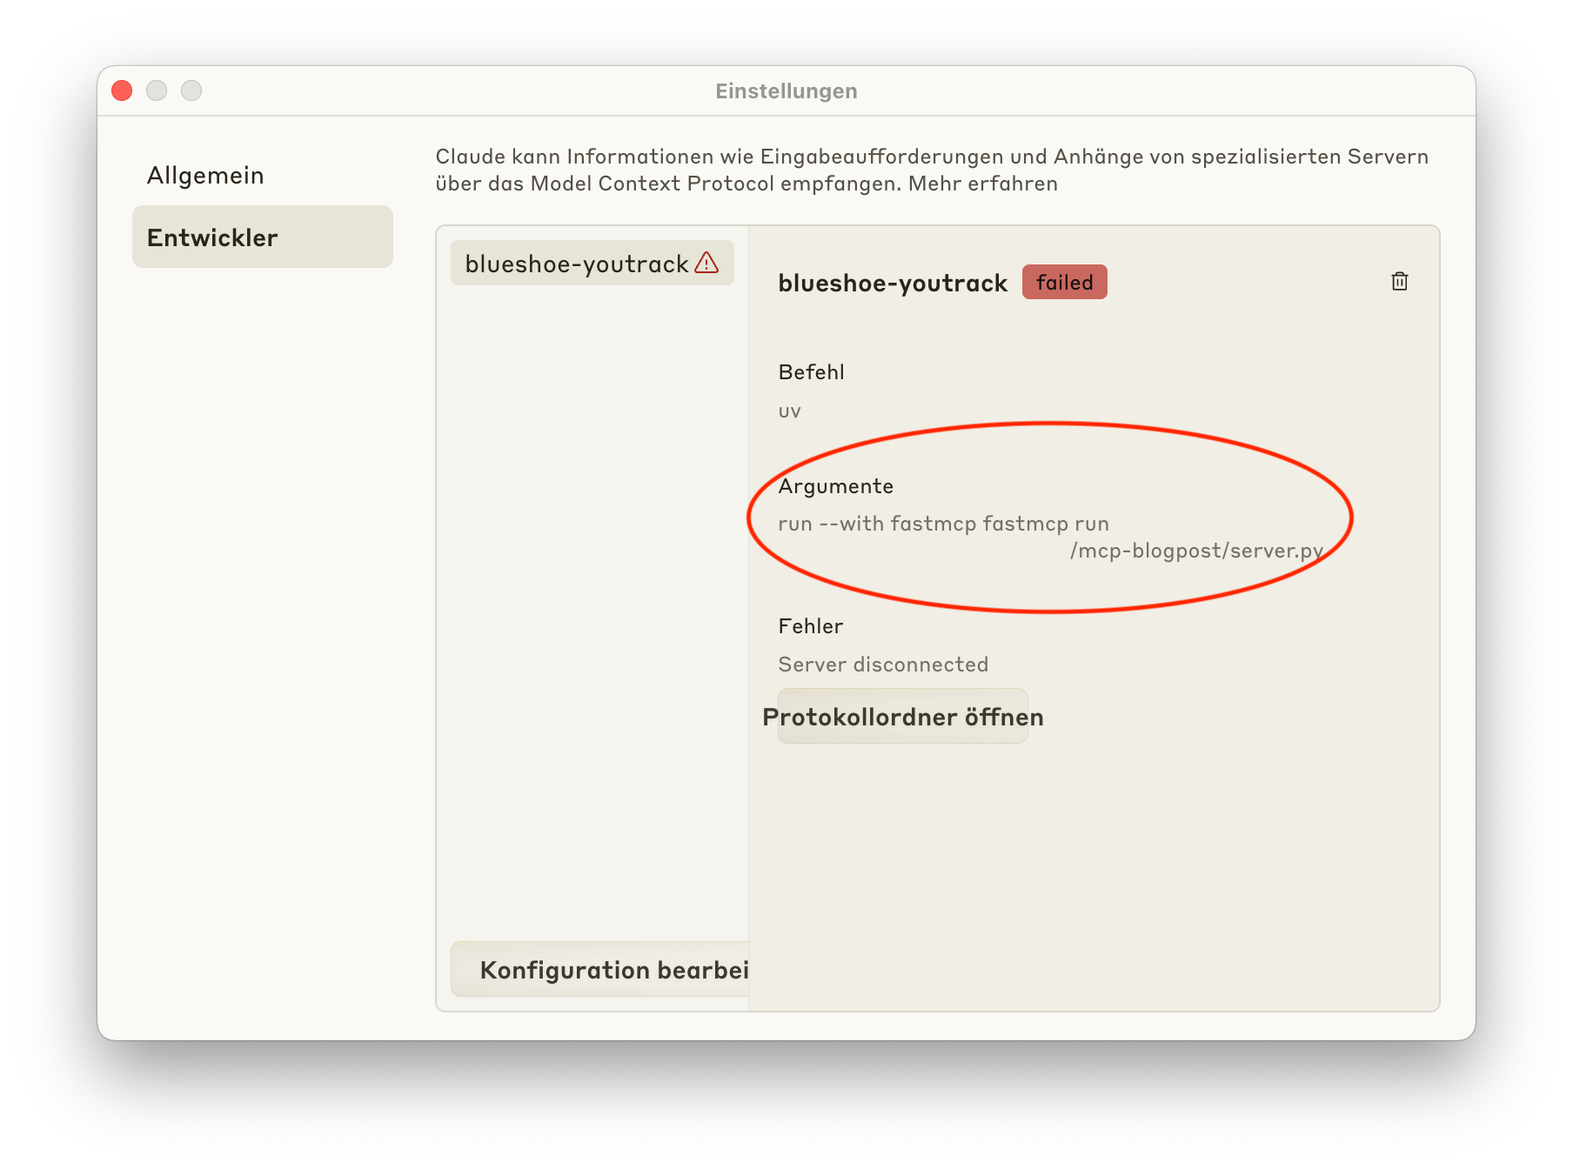1573x1169 pixels.
Task: Click the server.py path in Argumente
Action: point(1196,550)
